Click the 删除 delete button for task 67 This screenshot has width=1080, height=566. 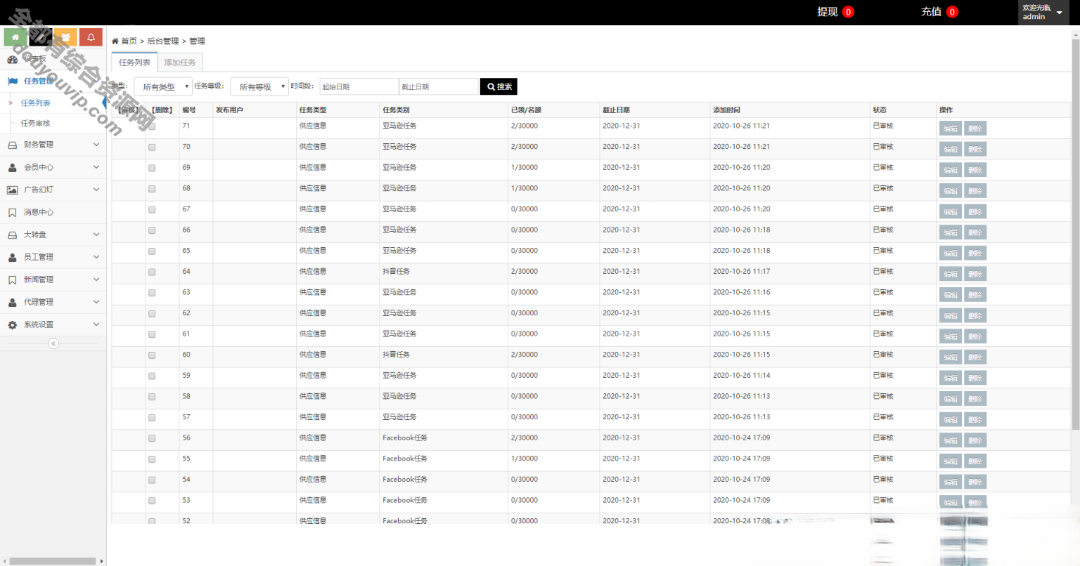point(975,211)
